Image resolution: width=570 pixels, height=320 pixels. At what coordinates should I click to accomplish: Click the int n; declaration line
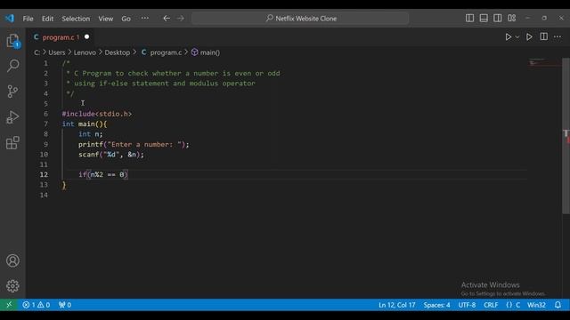[91, 134]
